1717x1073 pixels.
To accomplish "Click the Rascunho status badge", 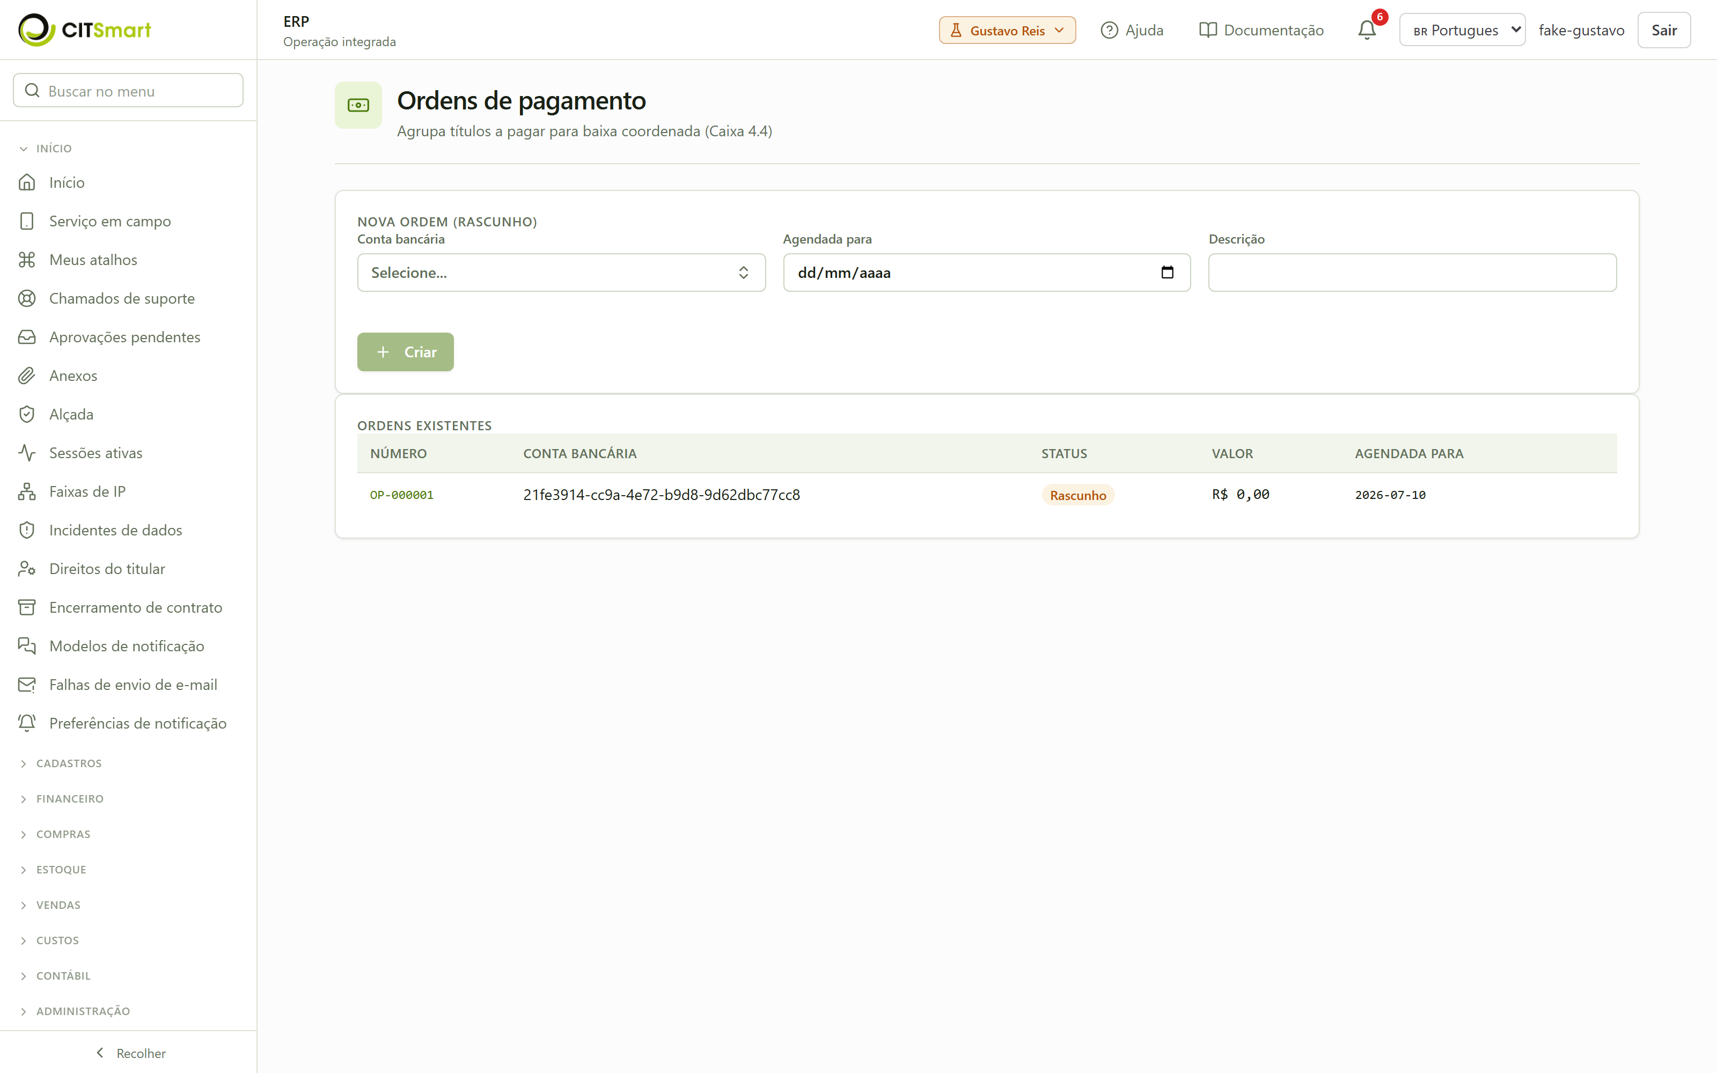I will (x=1078, y=495).
